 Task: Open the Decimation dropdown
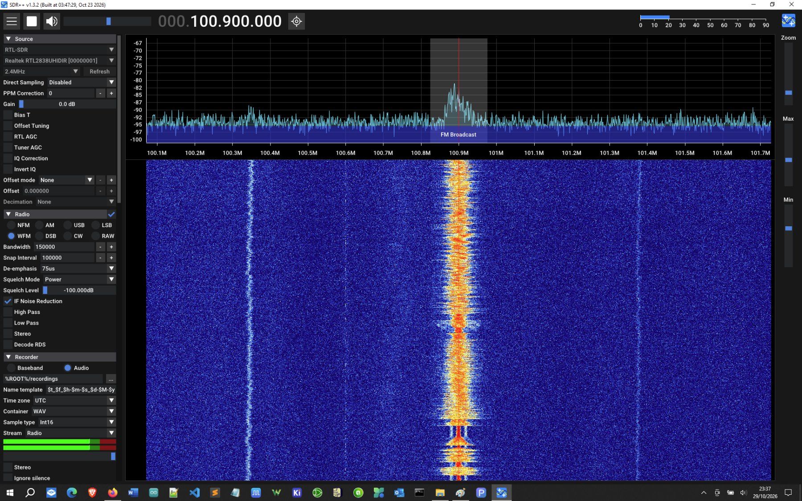tap(76, 202)
